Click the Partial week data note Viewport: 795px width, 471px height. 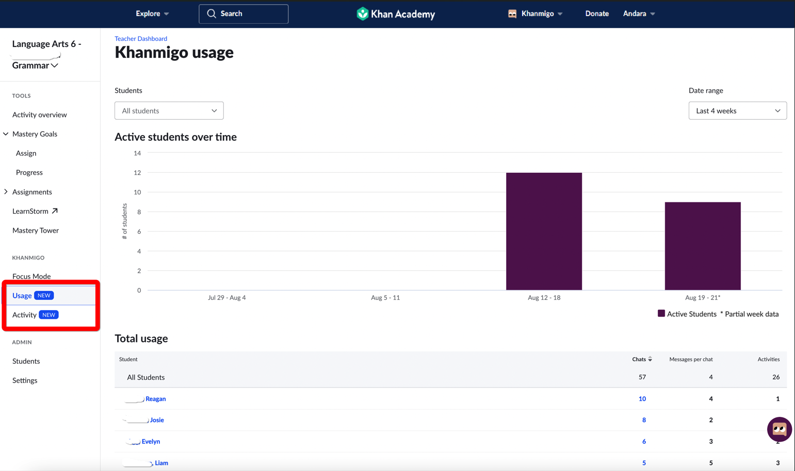749,314
